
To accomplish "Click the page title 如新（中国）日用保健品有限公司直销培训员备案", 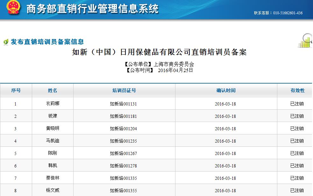I will pos(159,52).
